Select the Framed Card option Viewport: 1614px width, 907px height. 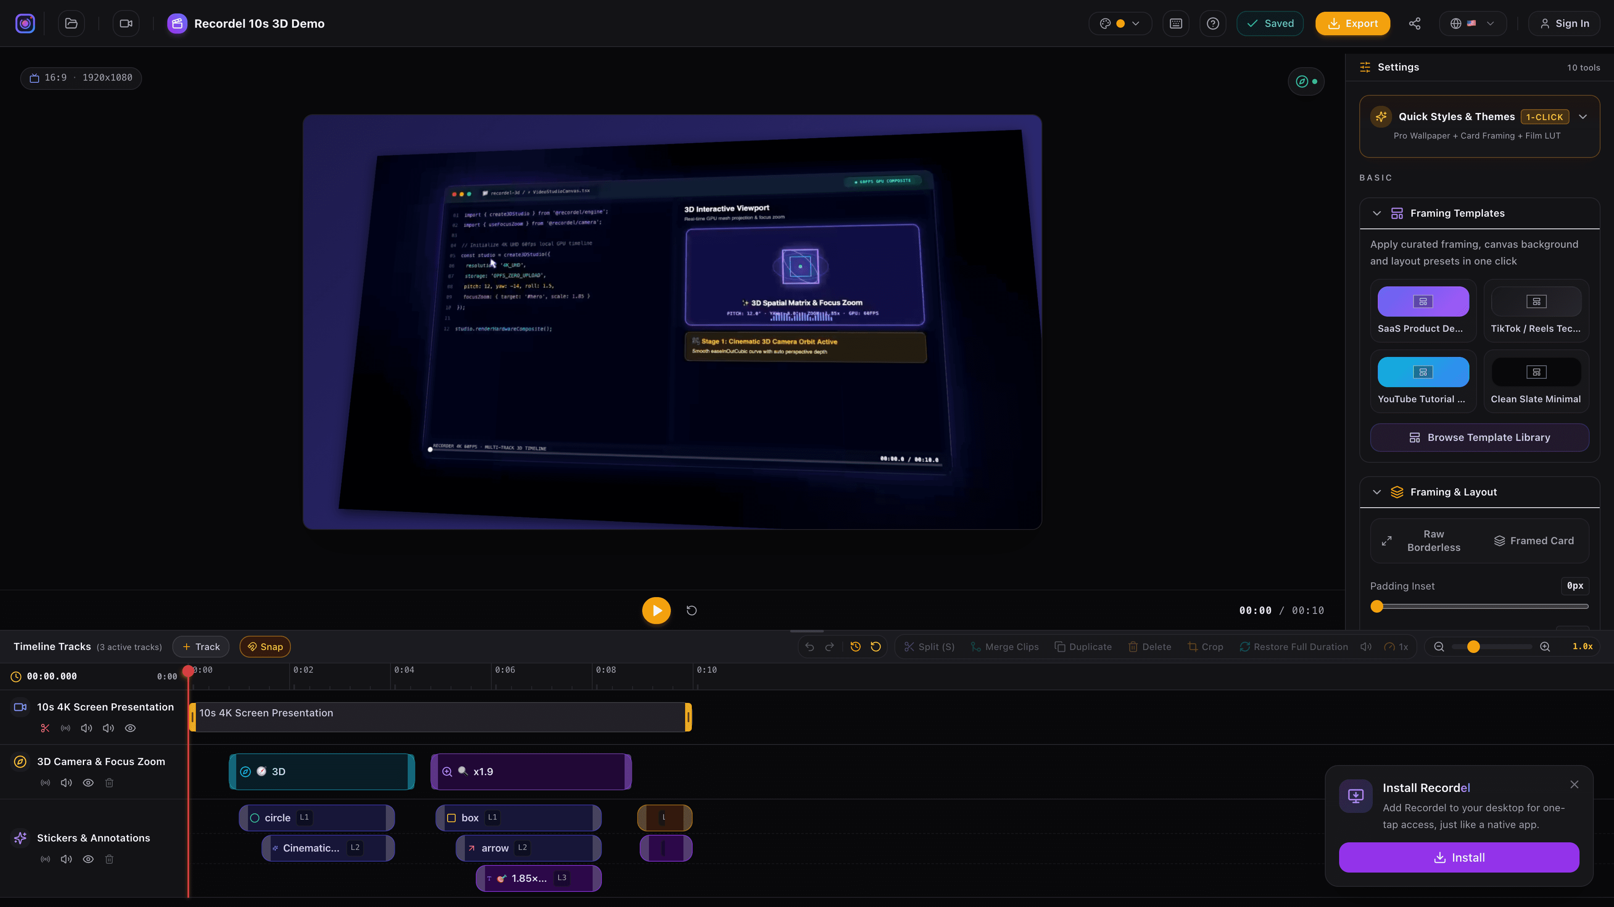pos(1534,541)
